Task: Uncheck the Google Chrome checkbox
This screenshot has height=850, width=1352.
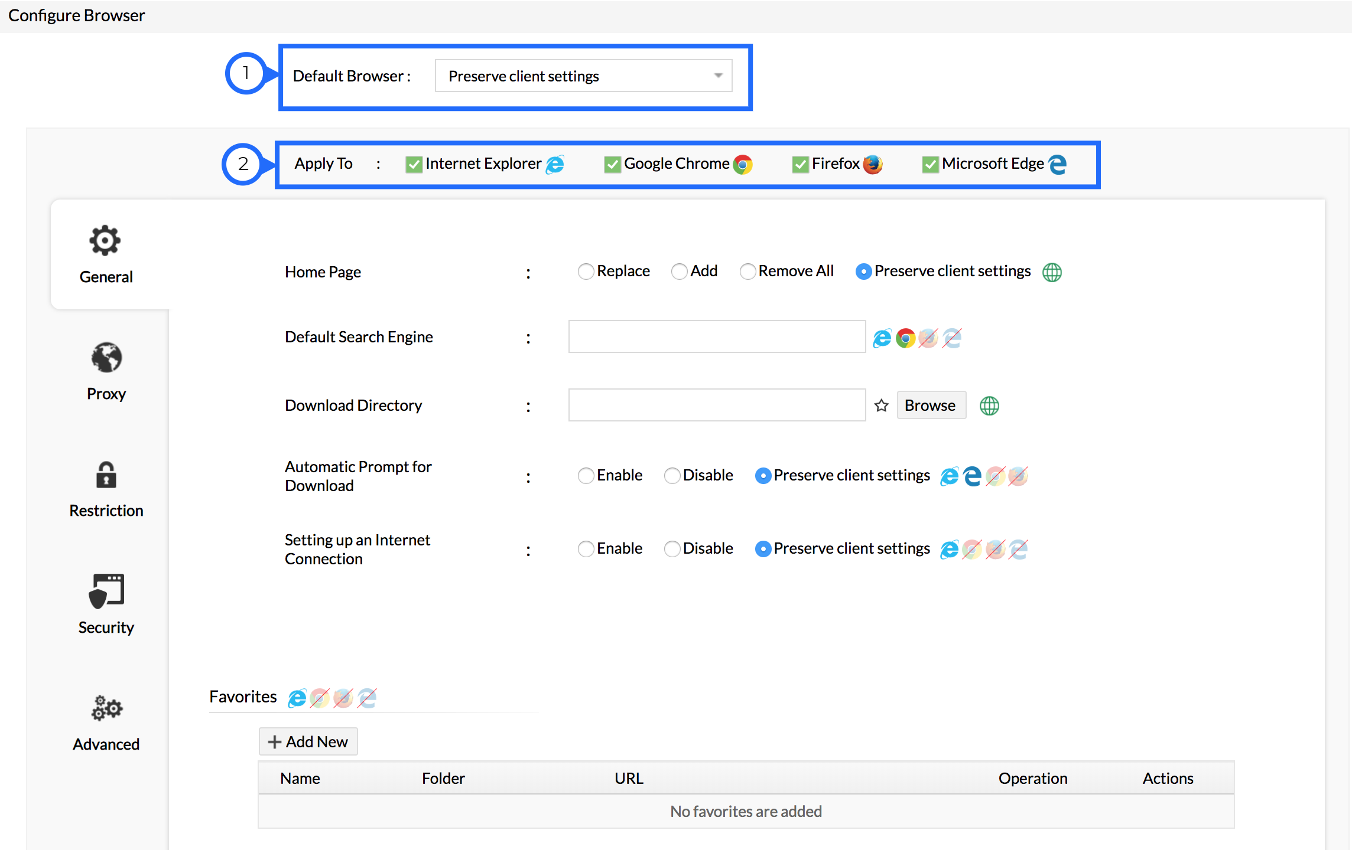Action: point(612,164)
